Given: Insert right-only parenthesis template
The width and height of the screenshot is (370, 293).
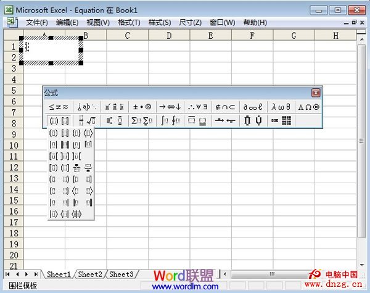Looking at the screenshot, I should [x=66, y=180].
